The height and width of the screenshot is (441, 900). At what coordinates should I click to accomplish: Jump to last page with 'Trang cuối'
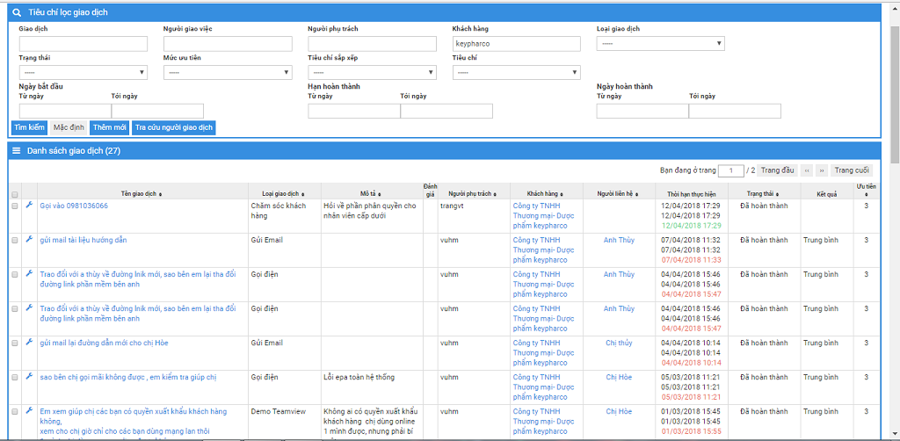852,170
